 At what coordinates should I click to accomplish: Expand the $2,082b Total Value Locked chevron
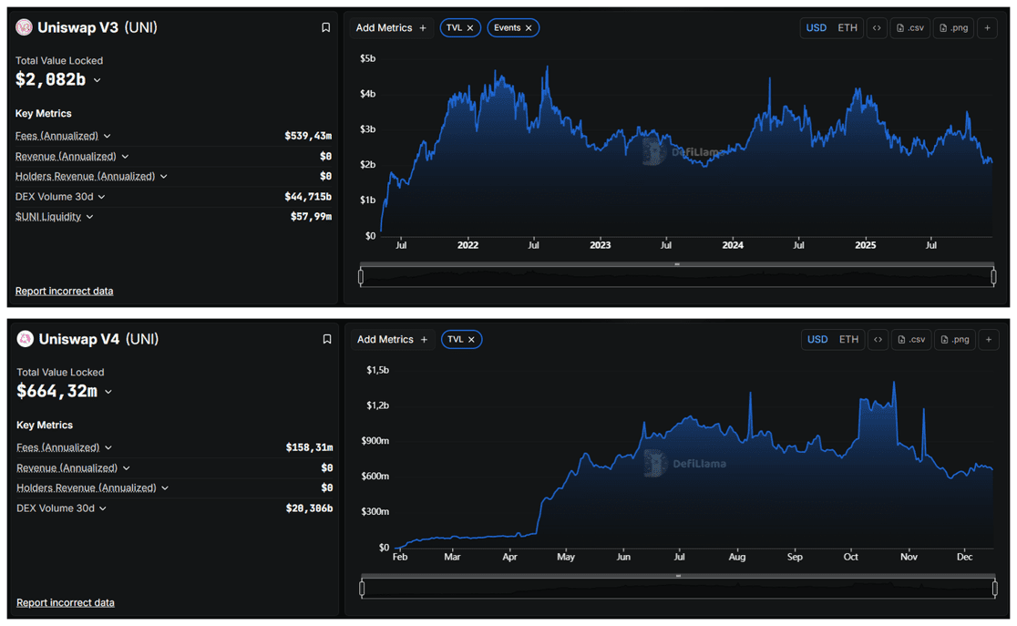pyautogui.click(x=98, y=80)
